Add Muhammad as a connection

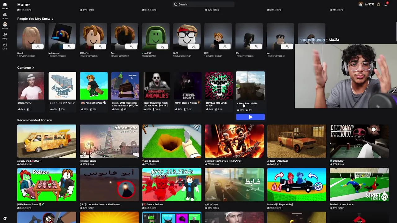[69, 46]
